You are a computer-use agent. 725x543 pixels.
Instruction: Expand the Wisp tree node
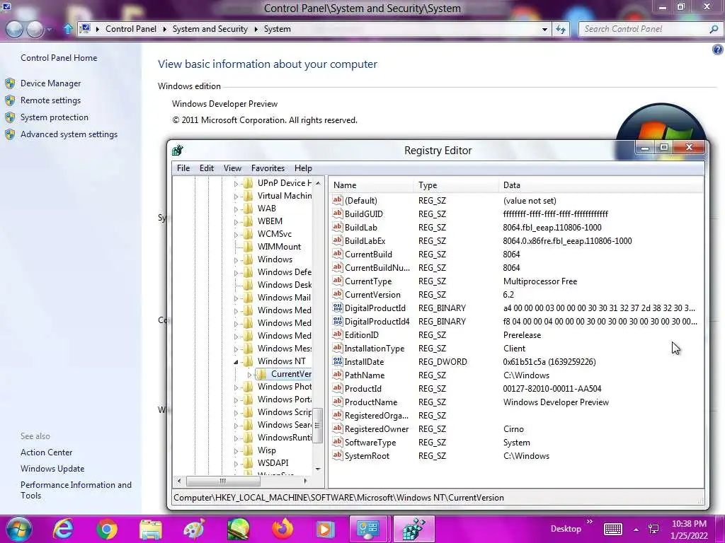(236, 450)
